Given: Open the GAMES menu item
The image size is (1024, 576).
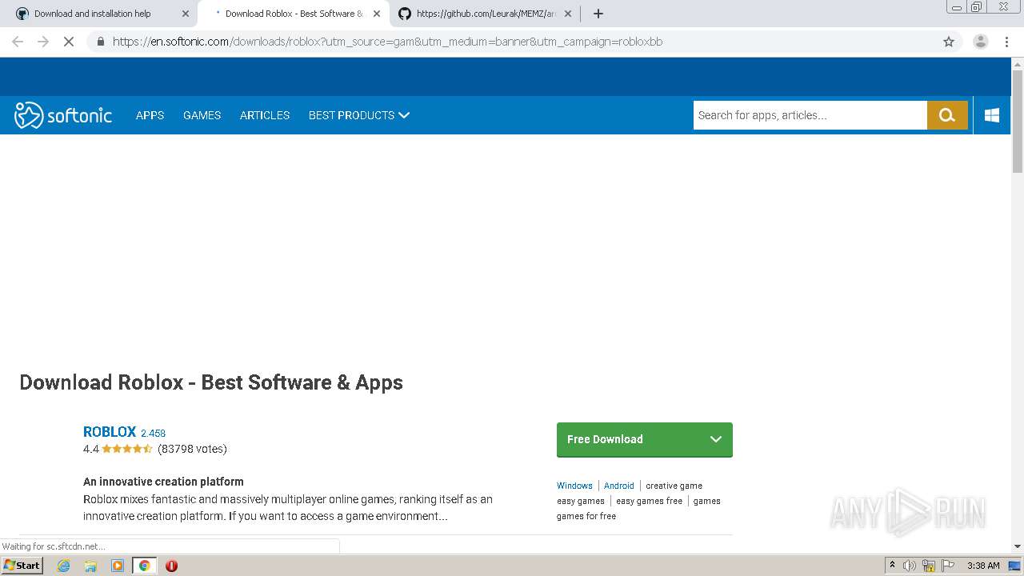Looking at the screenshot, I should [202, 115].
